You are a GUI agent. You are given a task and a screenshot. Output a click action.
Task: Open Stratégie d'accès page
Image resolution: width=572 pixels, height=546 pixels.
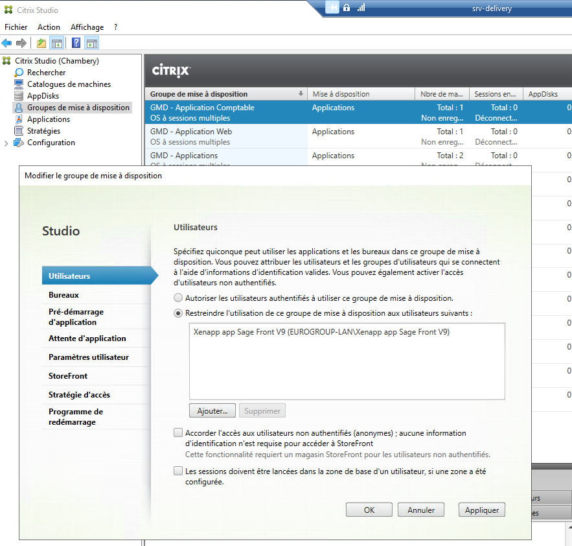coord(97,395)
